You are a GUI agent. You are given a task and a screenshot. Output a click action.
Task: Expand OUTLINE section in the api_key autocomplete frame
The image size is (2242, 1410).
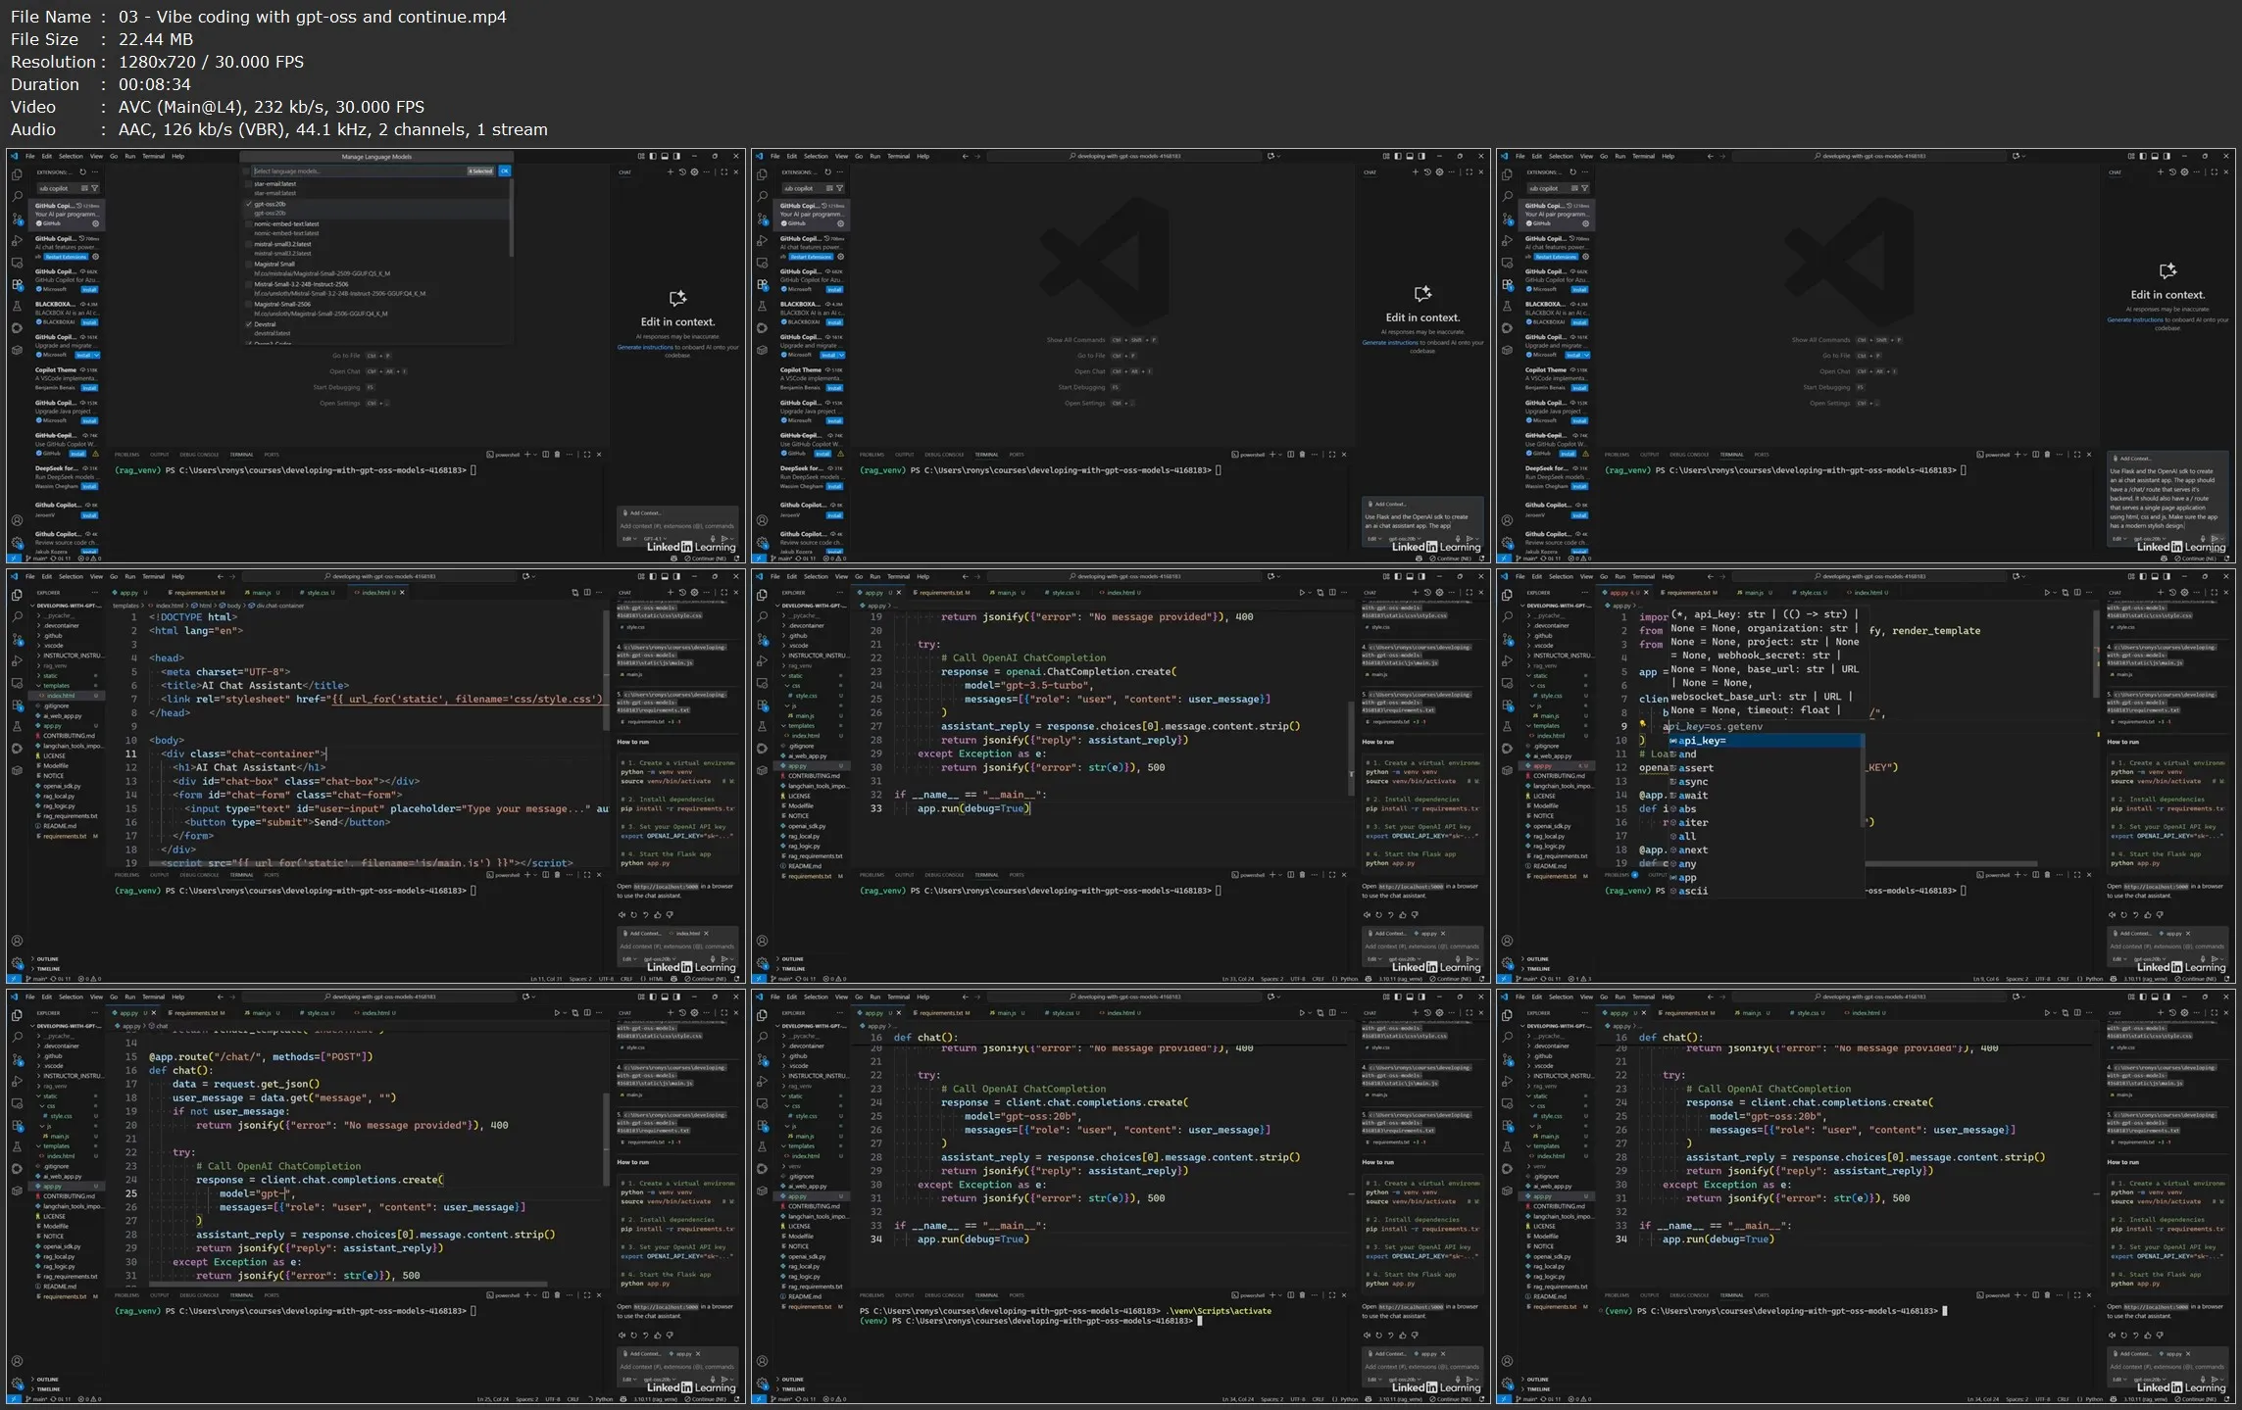[x=1537, y=959]
